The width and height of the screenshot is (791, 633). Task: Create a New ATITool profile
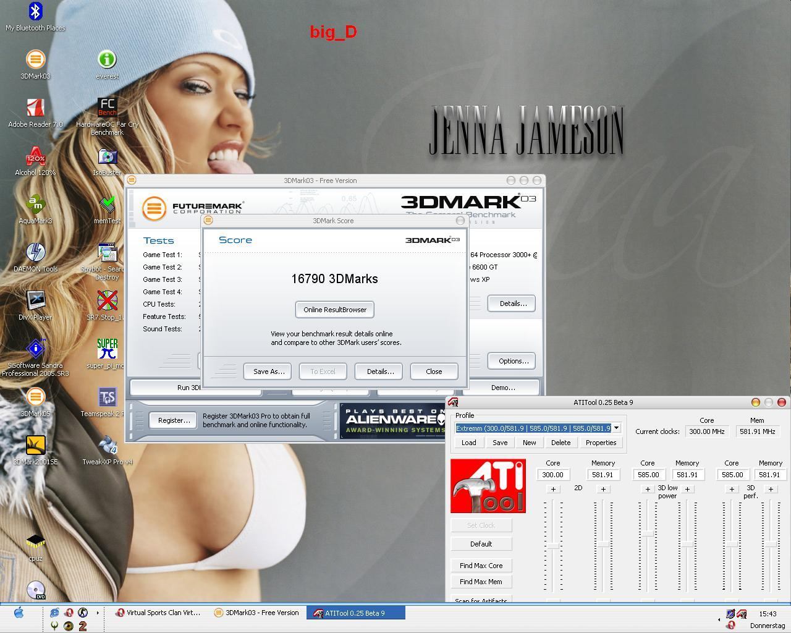coord(530,443)
